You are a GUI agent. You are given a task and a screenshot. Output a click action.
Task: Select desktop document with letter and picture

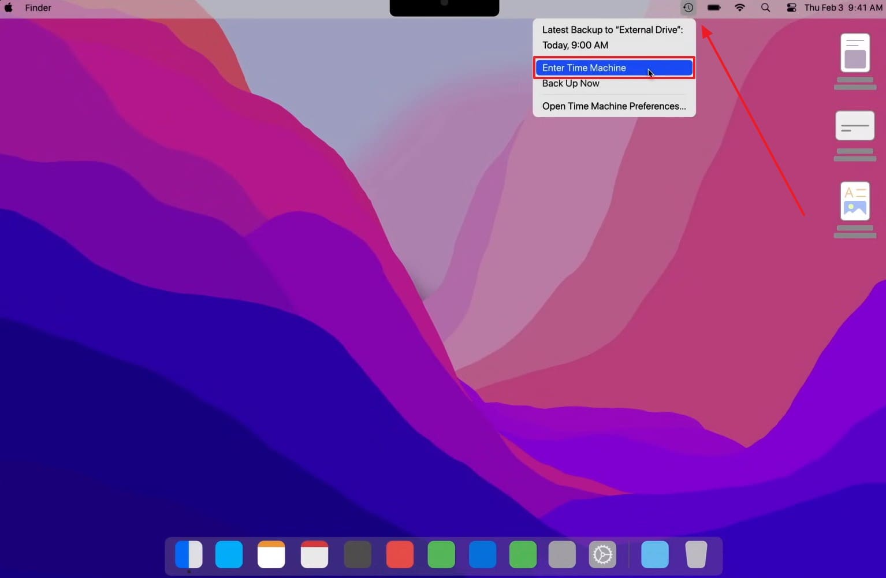pos(855,202)
